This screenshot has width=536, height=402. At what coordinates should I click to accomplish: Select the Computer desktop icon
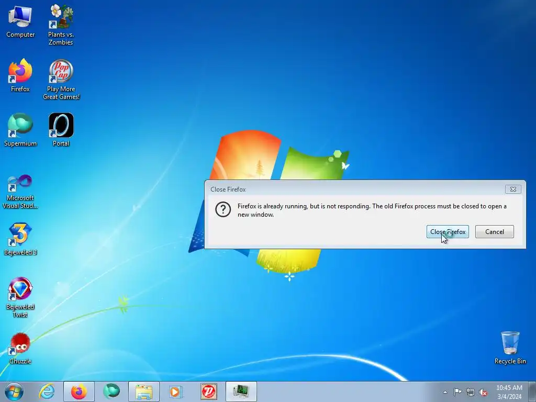[x=20, y=22]
